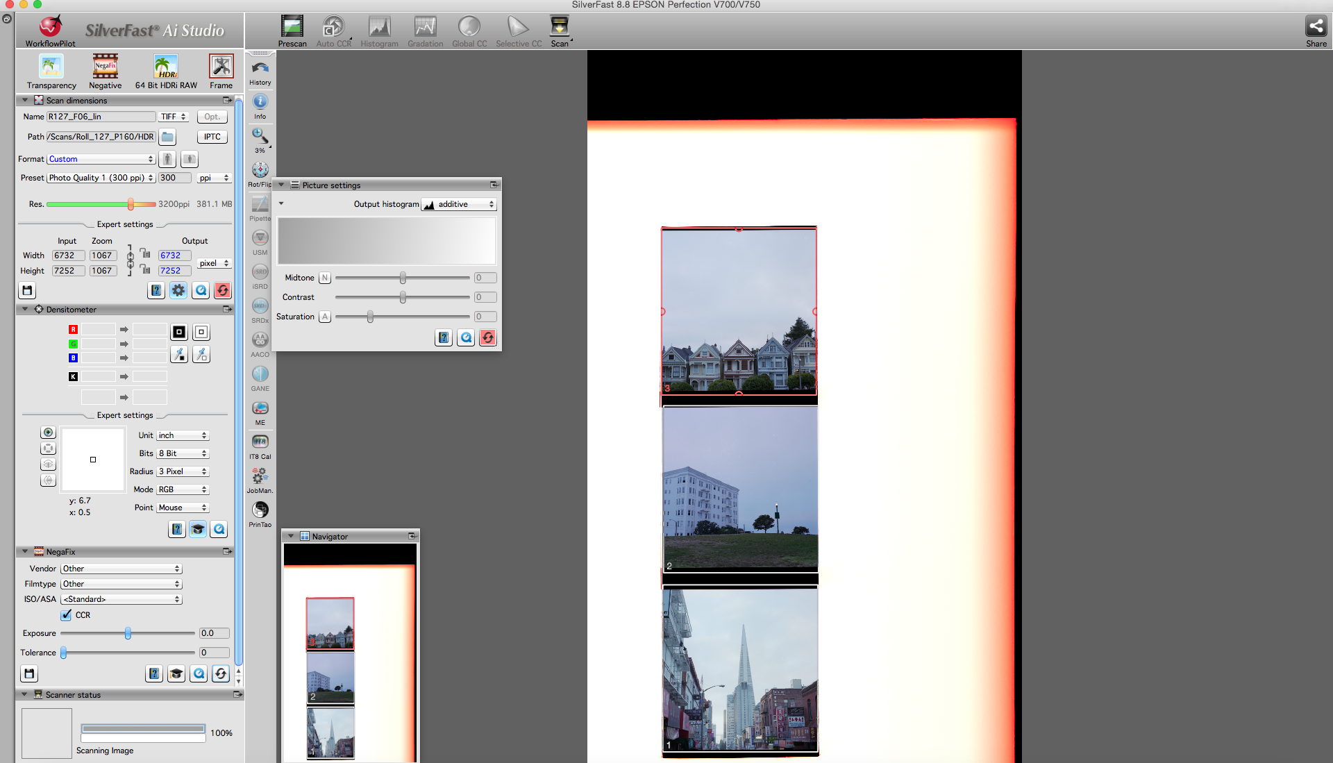
Task: Open the Bits 8 Bit dropdown
Action: click(183, 453)
